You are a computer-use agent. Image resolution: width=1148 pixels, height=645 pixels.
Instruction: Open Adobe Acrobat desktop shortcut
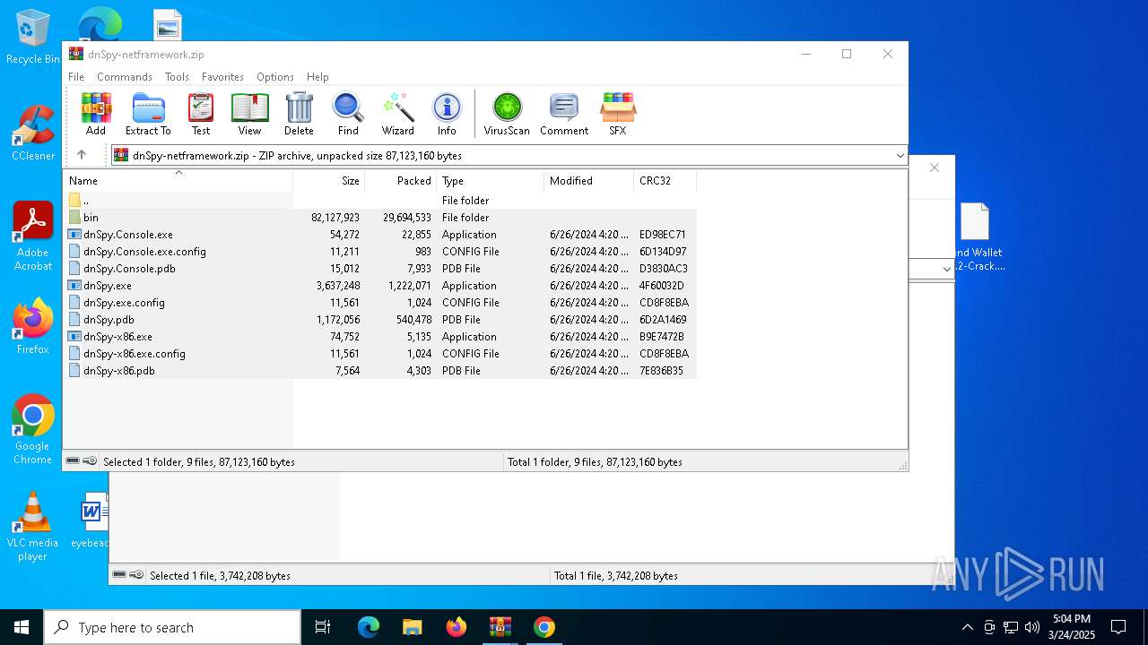click(x=32, y=236)
